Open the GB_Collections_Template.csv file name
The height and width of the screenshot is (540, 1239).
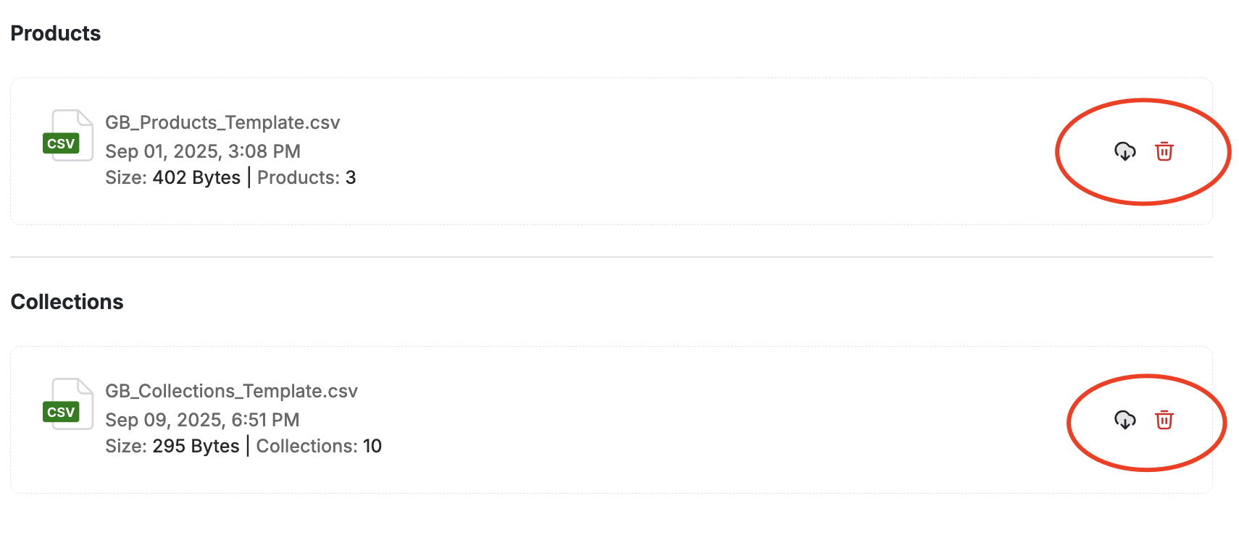coord(231,390)
